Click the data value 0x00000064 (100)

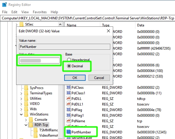tap(150, 71)
